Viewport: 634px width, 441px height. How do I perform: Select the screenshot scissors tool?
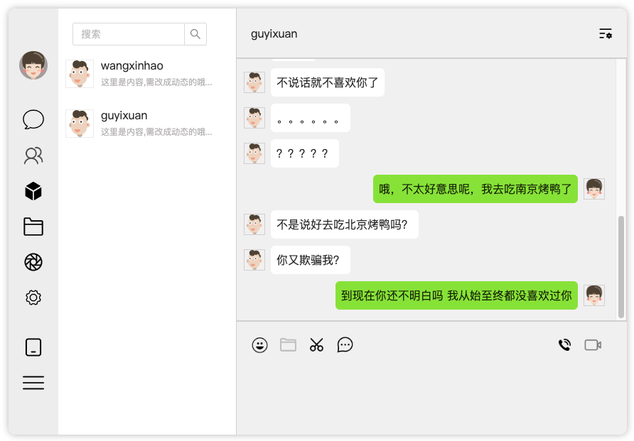click(316, 345)
